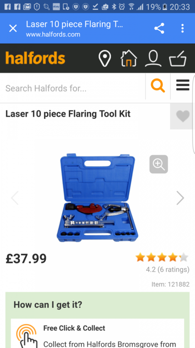This screenshot has width=195, height=348.
Task: Open the hamburger menu
Action: coord(183,85)
